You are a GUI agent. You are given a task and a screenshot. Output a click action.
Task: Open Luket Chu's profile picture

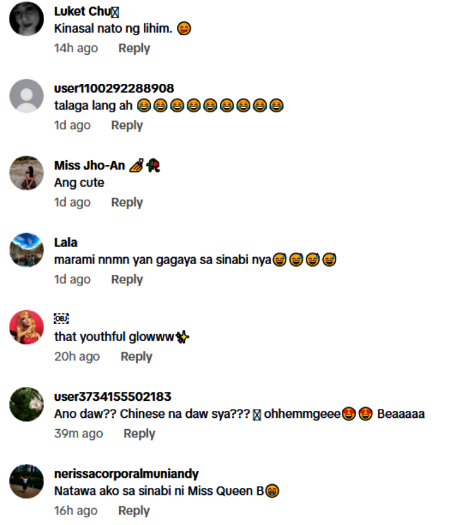[26, 19]
